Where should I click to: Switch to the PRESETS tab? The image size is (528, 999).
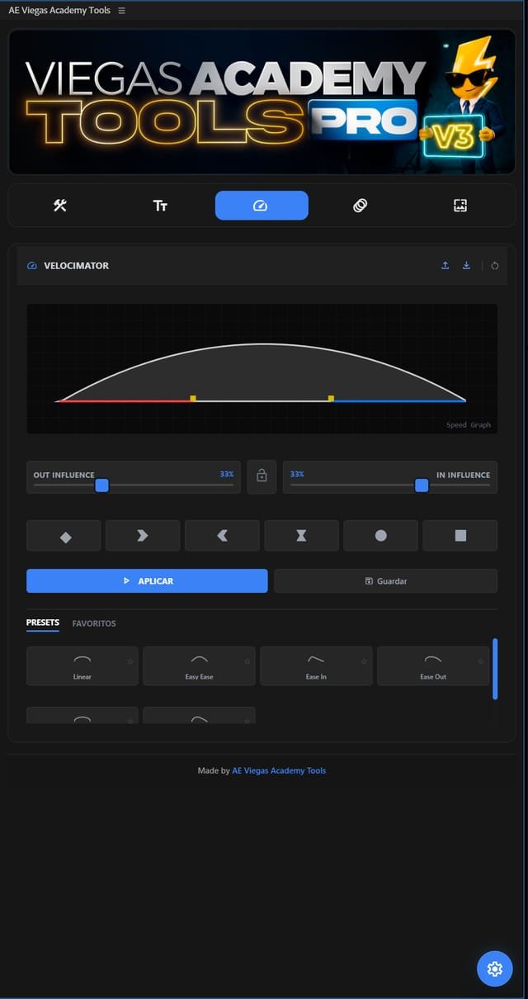pos(43,623)
